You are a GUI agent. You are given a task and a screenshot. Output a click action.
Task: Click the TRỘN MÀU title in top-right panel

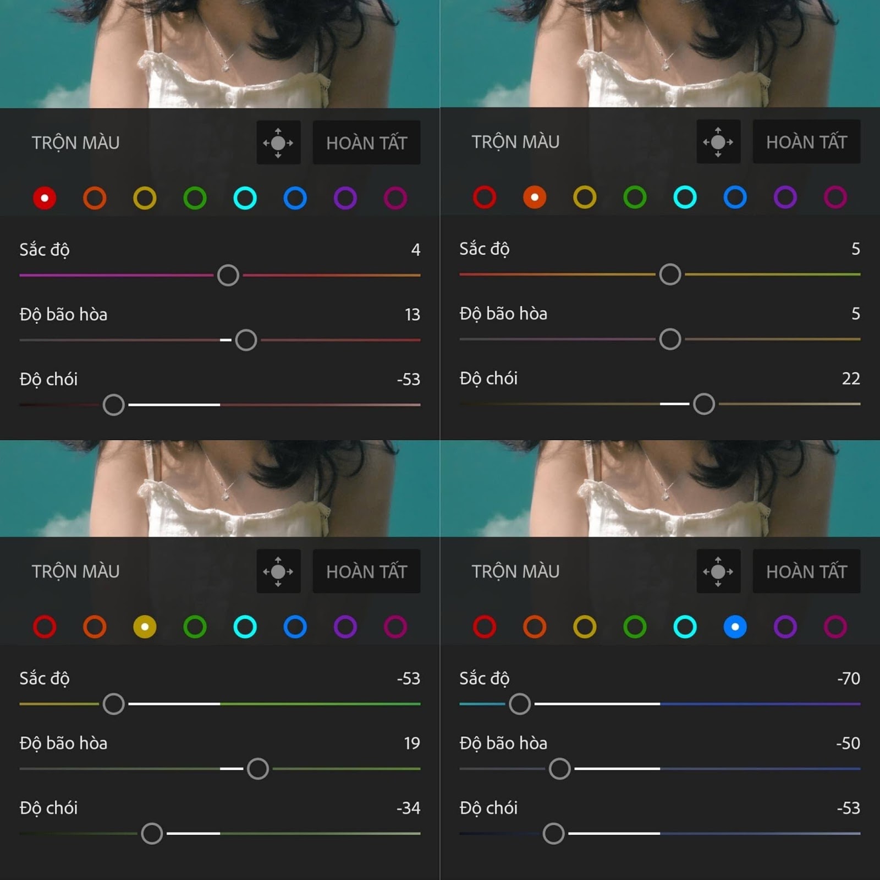coord(515,142)
